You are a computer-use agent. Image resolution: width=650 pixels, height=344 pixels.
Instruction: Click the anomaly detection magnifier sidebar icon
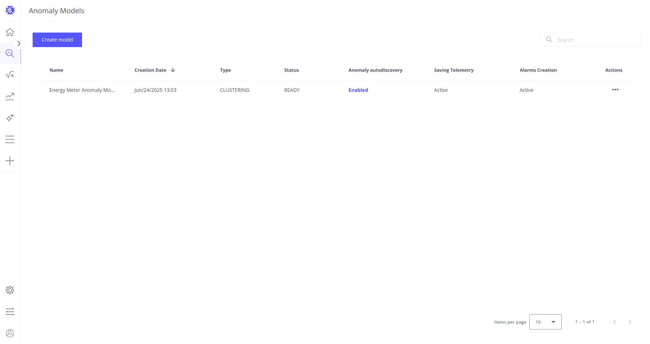coord(10,53)
